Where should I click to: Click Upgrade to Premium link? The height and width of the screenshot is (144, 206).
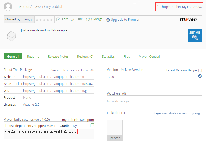[126, 20]
